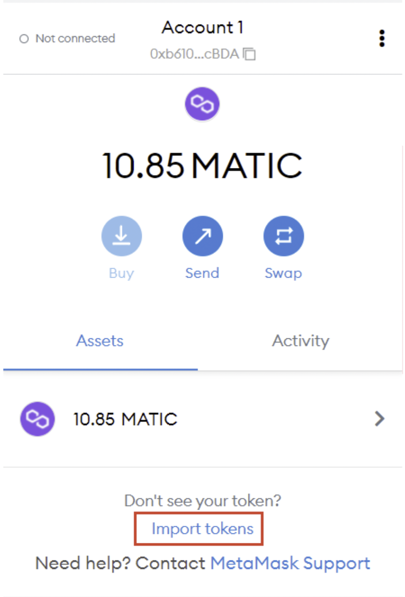Click the Buy download-arrow icon

coord(121,236)
